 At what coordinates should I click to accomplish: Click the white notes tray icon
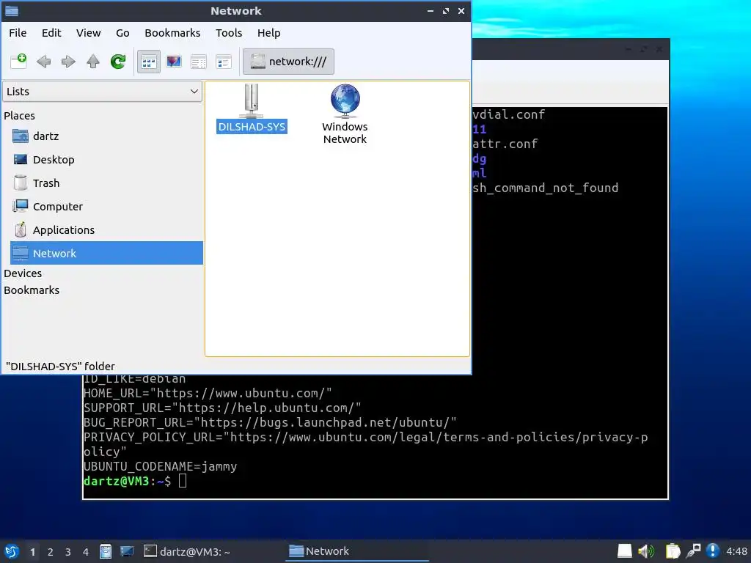(x=625, y=551)
